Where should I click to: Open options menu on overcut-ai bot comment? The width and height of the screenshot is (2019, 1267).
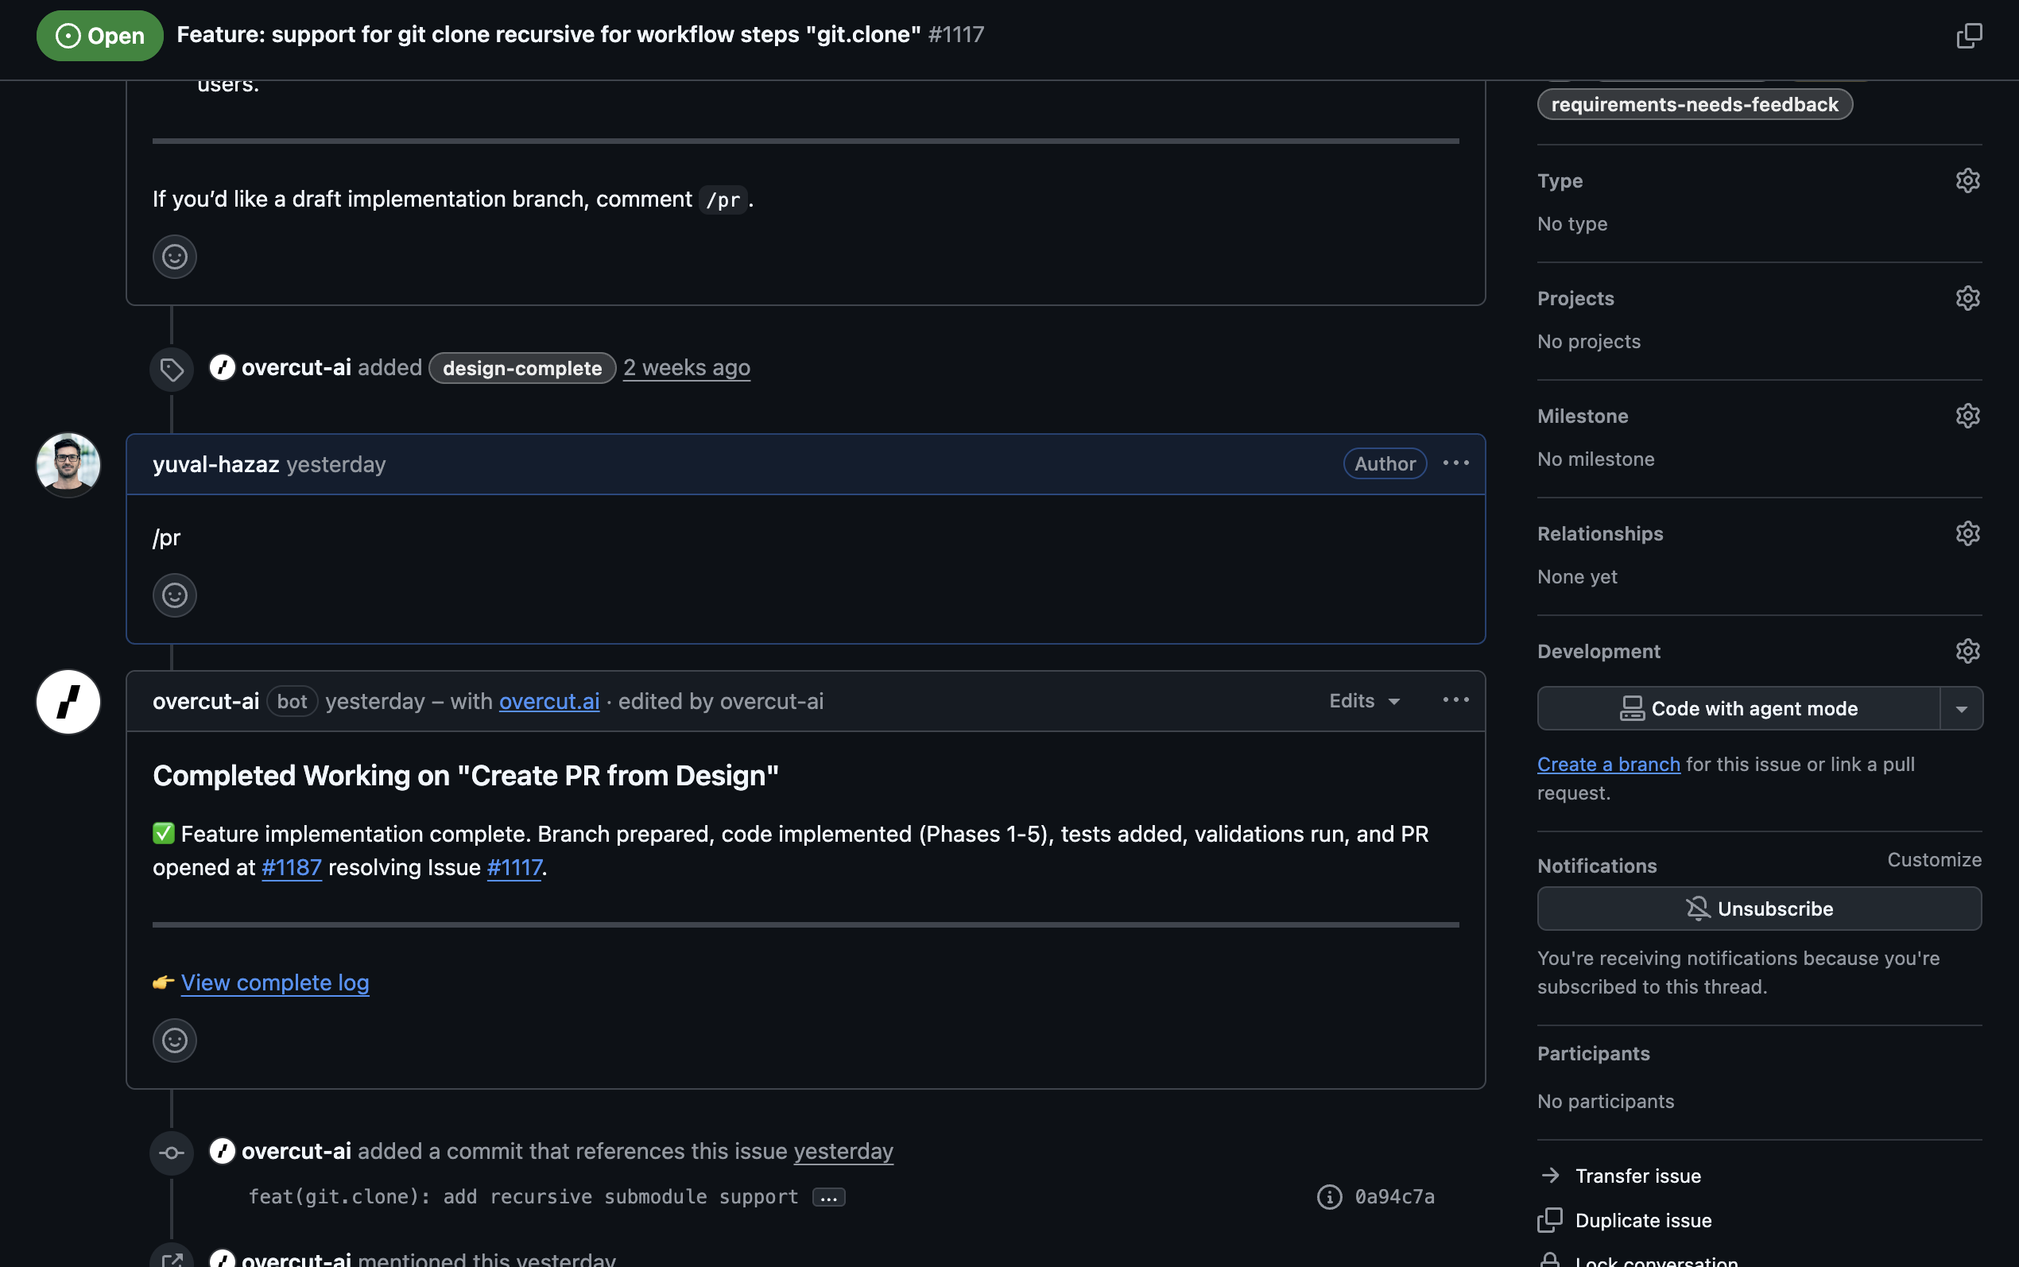(x=1455, y=700)
